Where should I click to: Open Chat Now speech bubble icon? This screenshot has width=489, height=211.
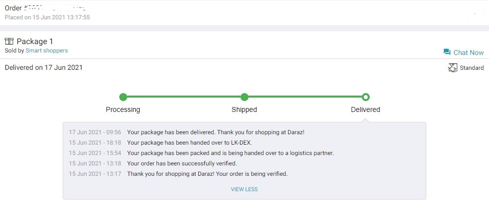[x=447, y=52]
